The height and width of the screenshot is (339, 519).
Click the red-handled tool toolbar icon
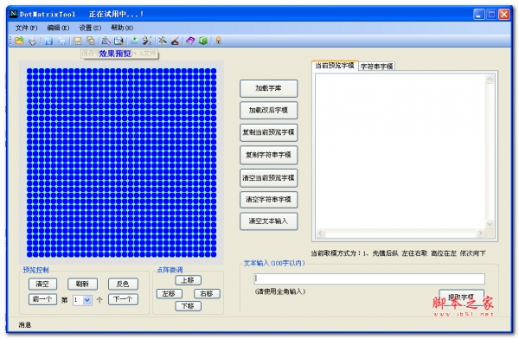pyautogui.click(x=175, y=41)
